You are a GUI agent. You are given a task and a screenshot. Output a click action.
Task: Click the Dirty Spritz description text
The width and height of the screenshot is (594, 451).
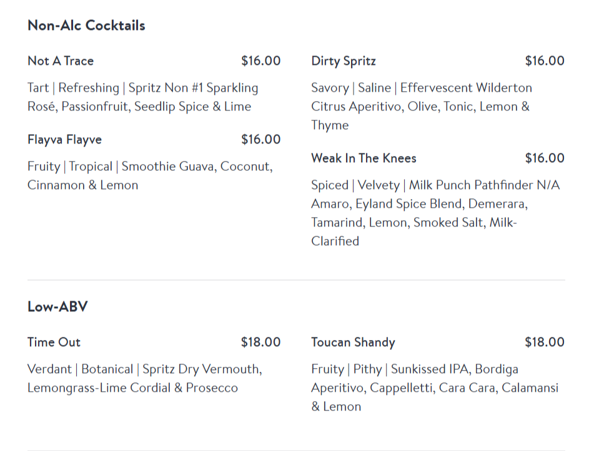pyautogui.click(x=422, y=106)
